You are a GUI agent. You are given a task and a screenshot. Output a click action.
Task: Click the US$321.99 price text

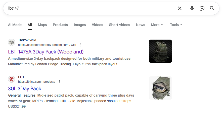[x=17, y=106]
